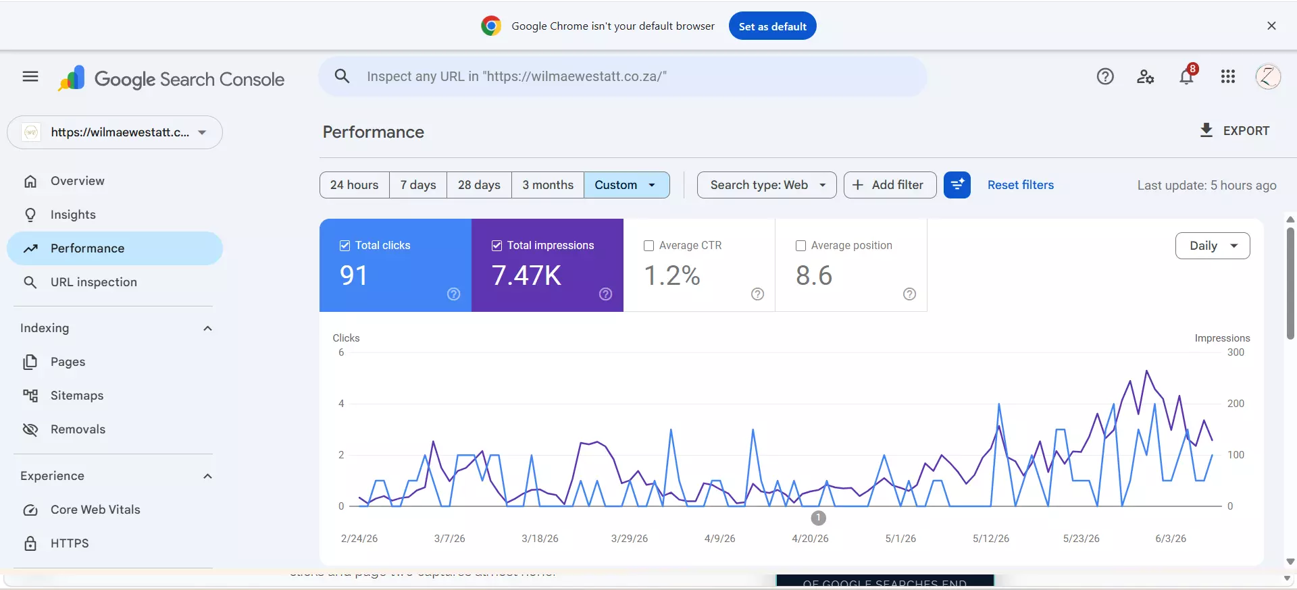1297x590 pixels.
Task: Select the 7 days range tab
Action: coord(418,185)
